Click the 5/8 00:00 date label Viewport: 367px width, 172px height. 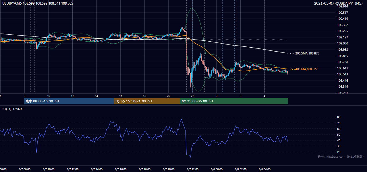pyautogui.click(x=217, y=169)
